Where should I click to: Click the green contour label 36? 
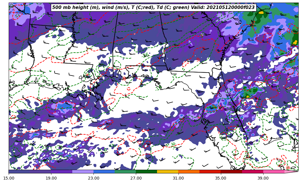click(146, 55)
